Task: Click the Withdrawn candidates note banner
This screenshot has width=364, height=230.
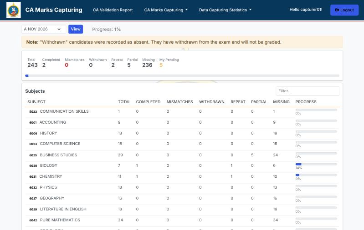Action: point(182,42)
